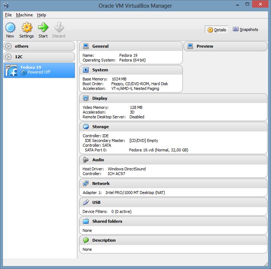Click 'ICH AC97' audio controller value
The image size is (271, 269).
116,174
